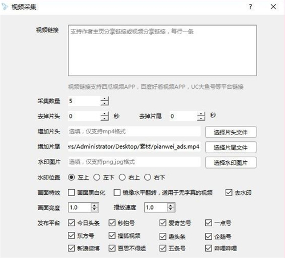The width and height of the screenshot is (285, 258).
Task: Decrease the 去掉片头 seconds with down arrow
Action: pyautogui.click(x=104, y=118)
